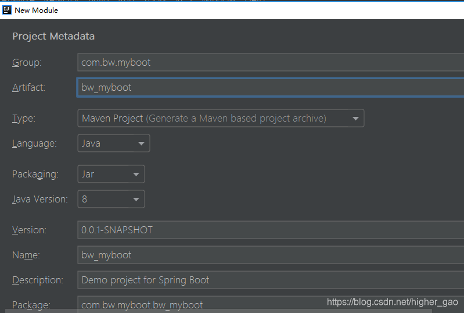Screen dimensions: 464x313
Task: Click the Group label
Action: [x=27, y=62]
